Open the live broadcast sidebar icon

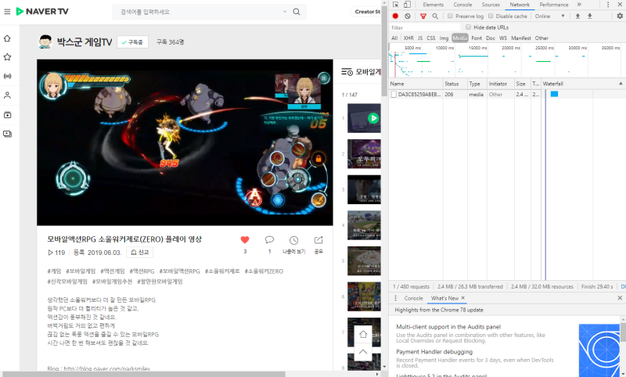7,76
